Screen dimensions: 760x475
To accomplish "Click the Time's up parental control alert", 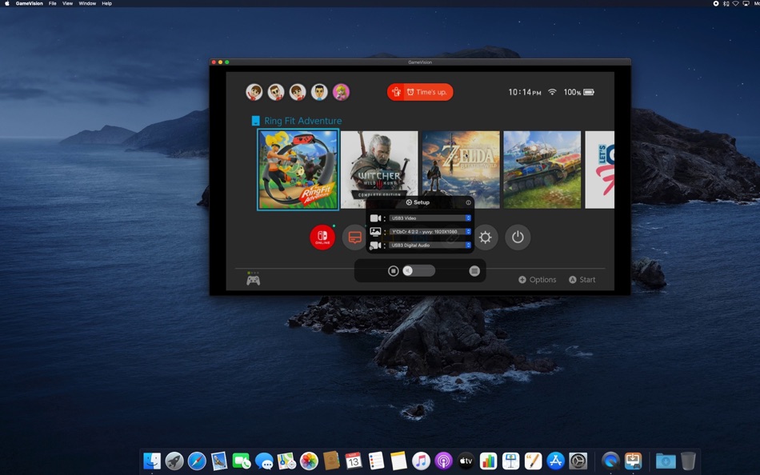I will (420, 92).
